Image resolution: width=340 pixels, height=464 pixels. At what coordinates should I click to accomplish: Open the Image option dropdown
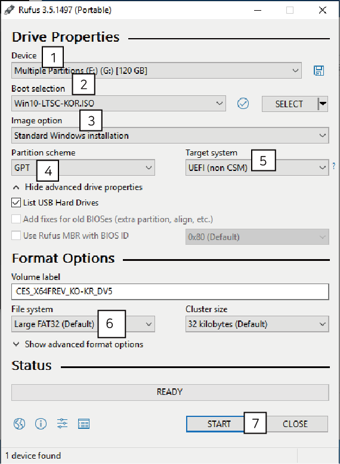pyautogui.click(x=170, y=136)
